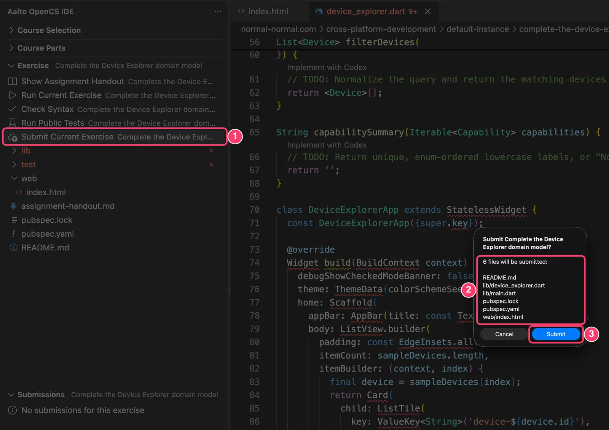Click the play icon for Run Current Exercise
609x430 pixels.
point(13,95)
